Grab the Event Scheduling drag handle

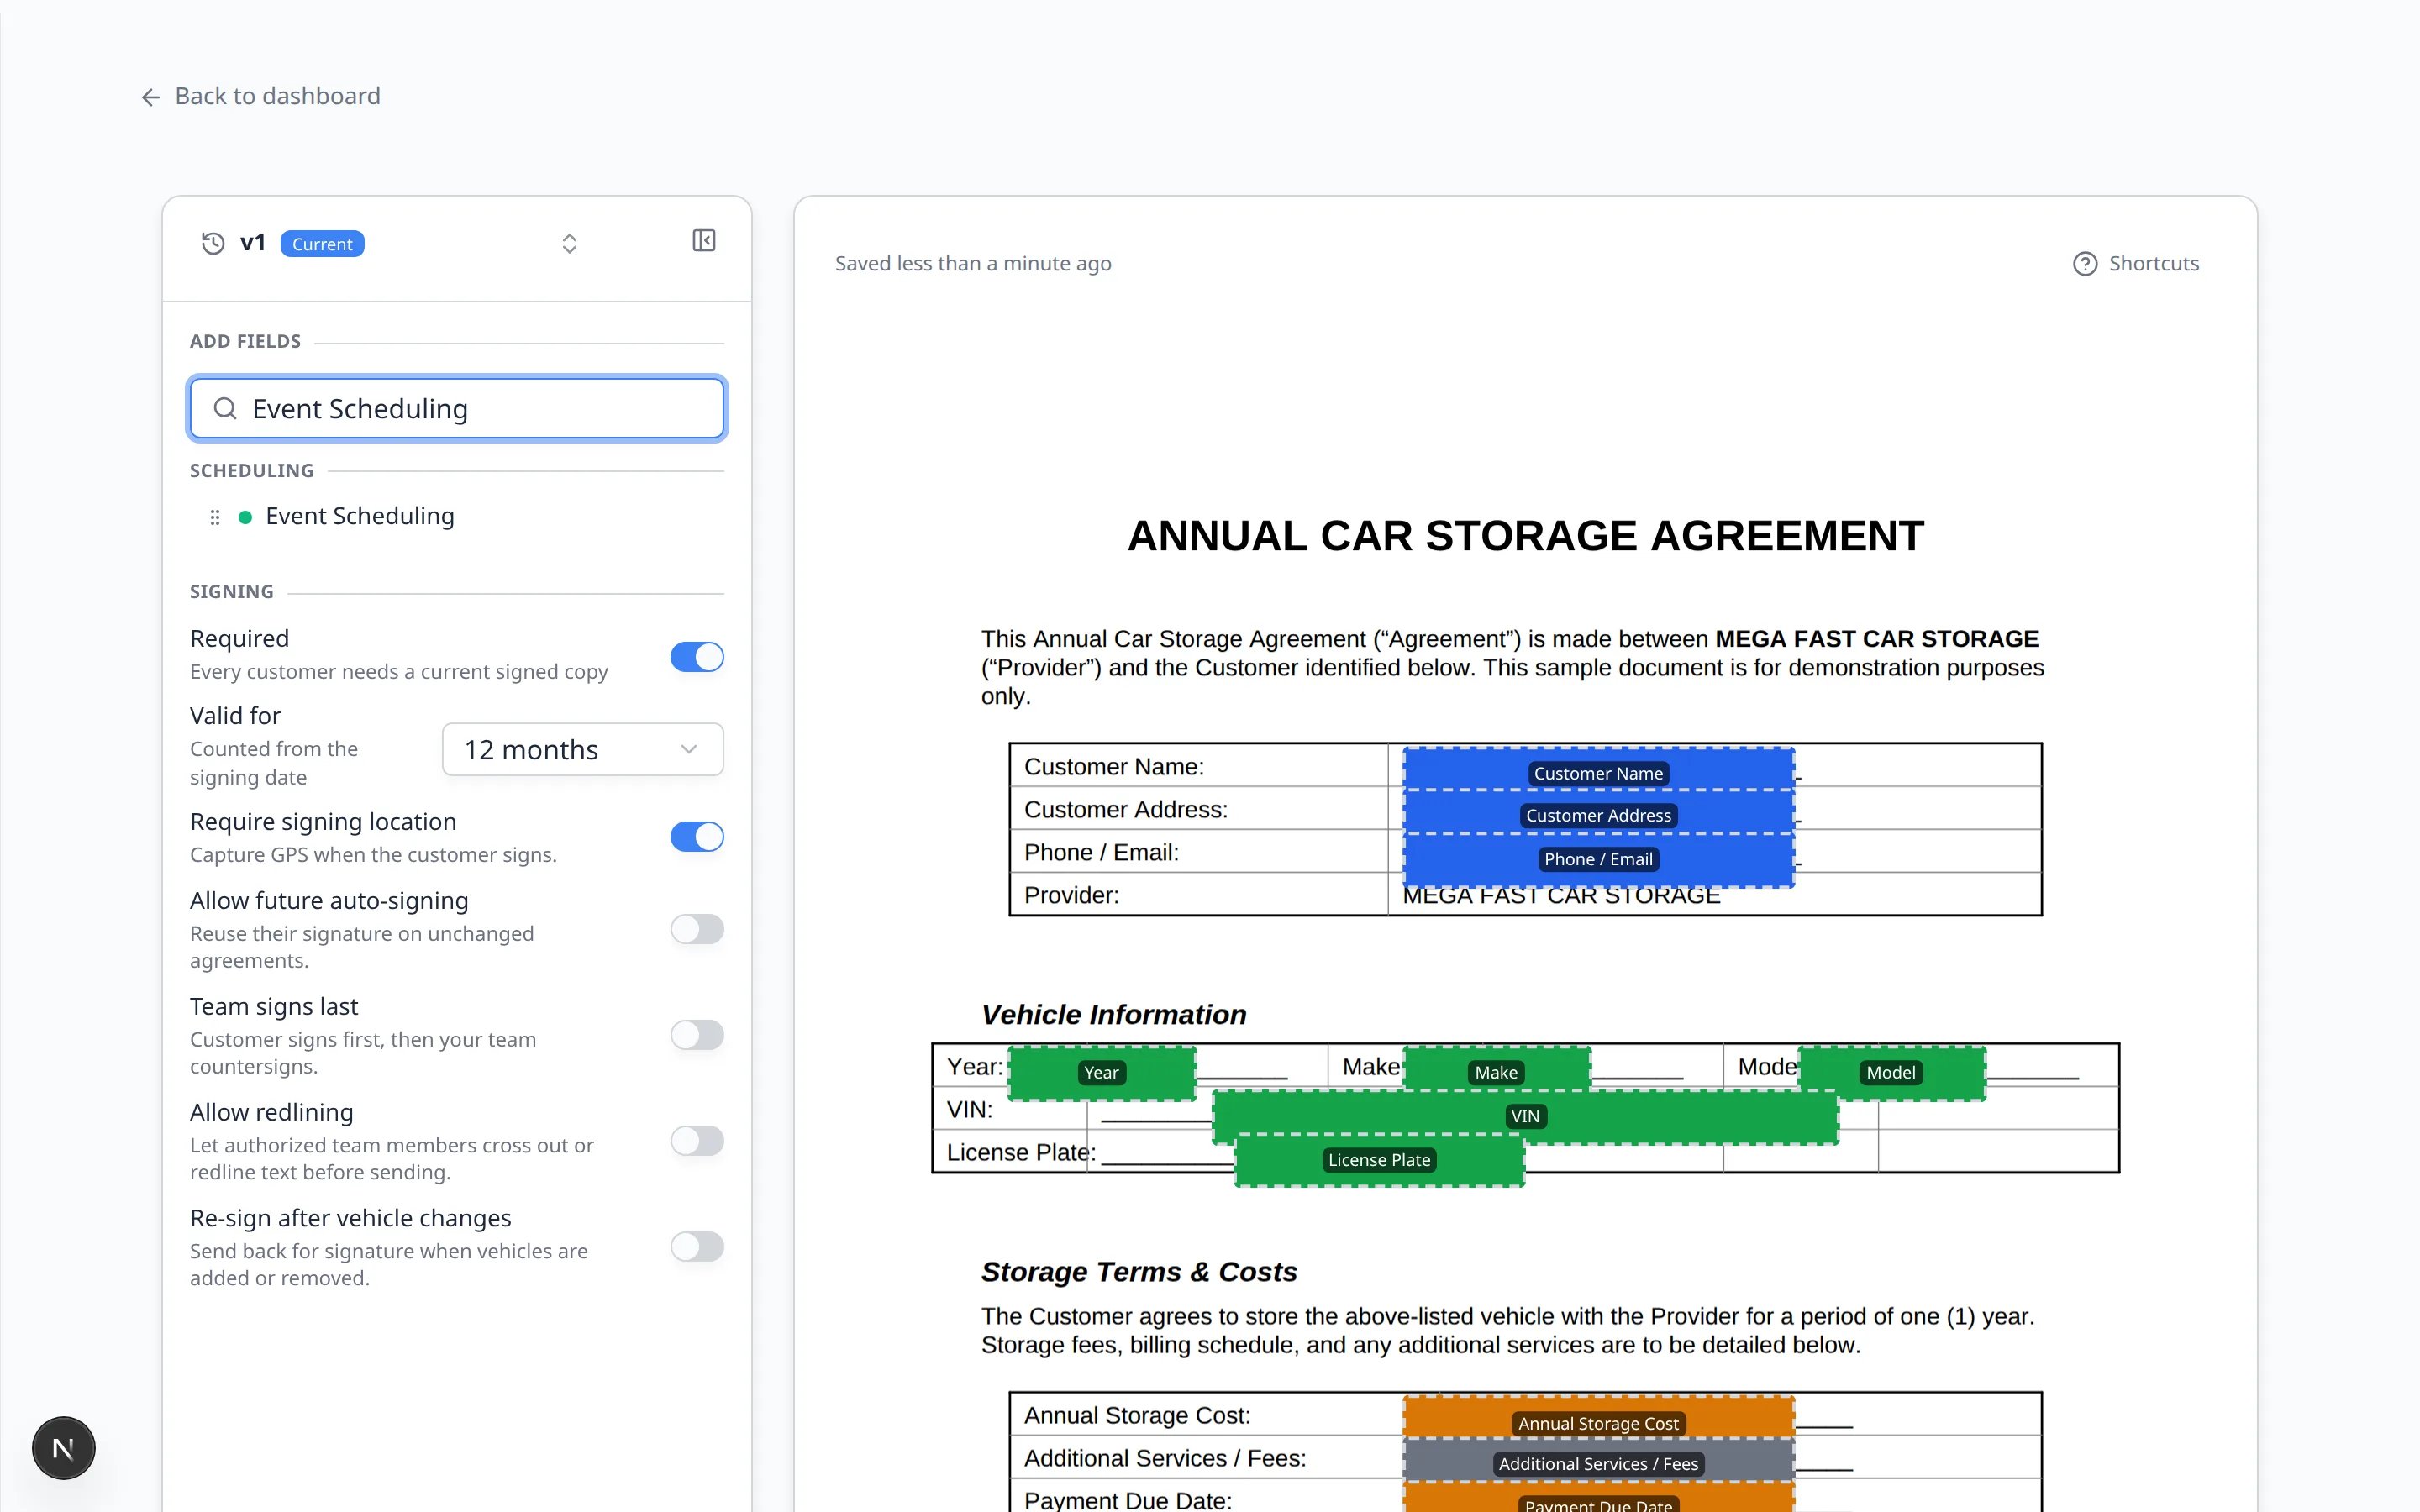(215, 517)
